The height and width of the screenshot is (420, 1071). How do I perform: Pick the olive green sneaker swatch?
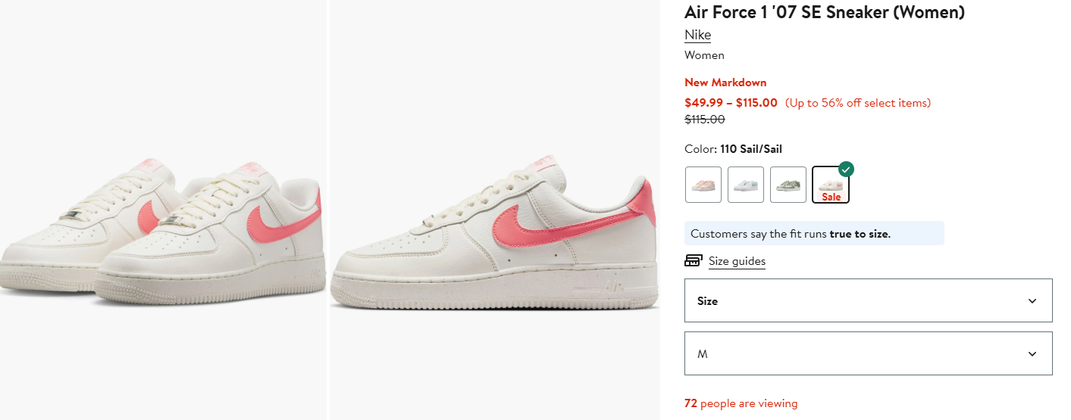point(788,185)
